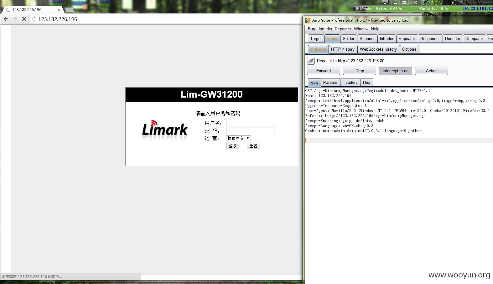The height and width of the screenshot is (284, 493).
Task: Switch to Hex request view
Action: 366,82
